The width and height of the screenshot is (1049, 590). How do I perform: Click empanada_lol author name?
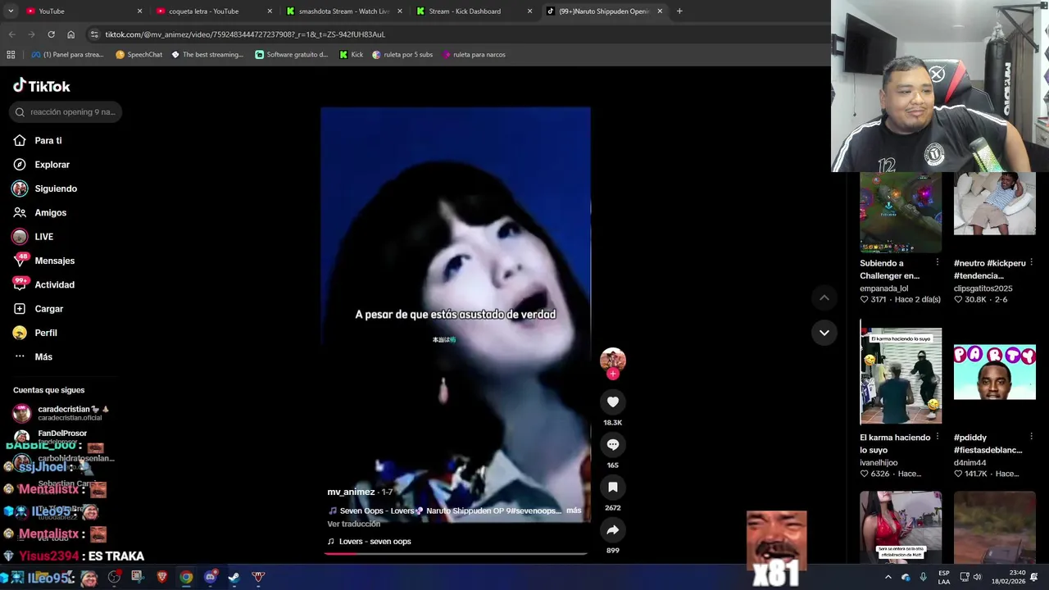883,288
